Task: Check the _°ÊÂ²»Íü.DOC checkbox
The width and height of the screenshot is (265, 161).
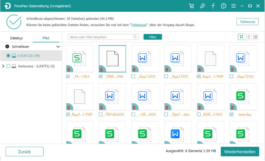Action: pyautogui.click(x=101, y=115)
